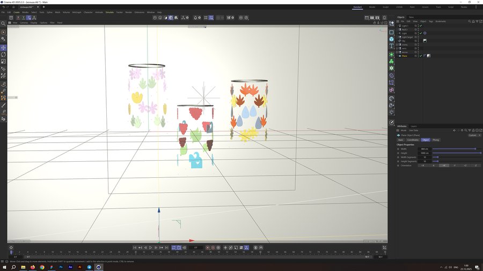Click the search icon in Objects manager
This screenshot has width=483, height=271.
(x=470, y=21)
